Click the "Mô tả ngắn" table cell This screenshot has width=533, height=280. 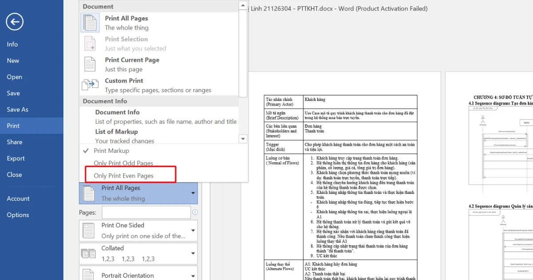(283, 115)
